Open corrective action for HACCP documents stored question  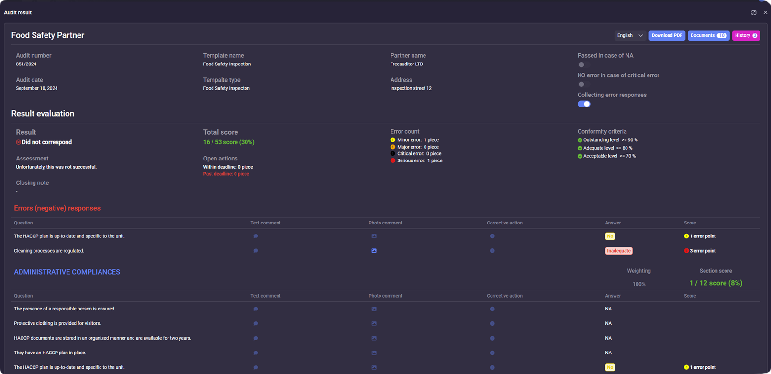pyautogui.click(x=492, y=338)
